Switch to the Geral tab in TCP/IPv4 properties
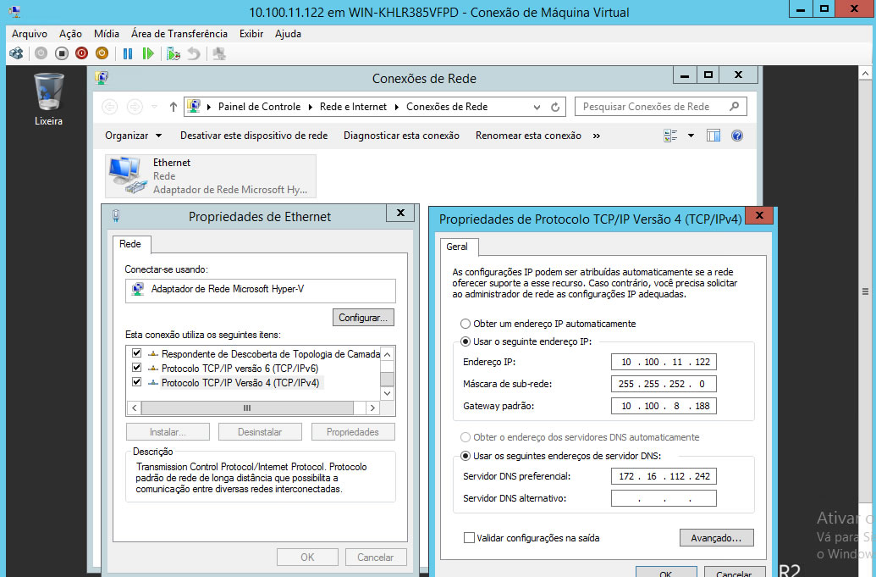The image size is (876, 577). 458,247
